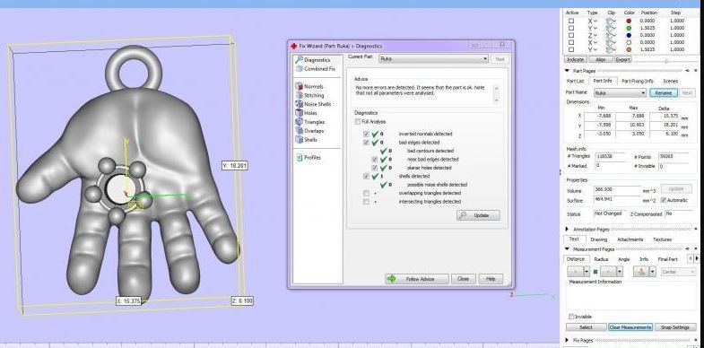704x348 pixels.
Task: Open the Noise Shells fix page
Action: point(313,104)
